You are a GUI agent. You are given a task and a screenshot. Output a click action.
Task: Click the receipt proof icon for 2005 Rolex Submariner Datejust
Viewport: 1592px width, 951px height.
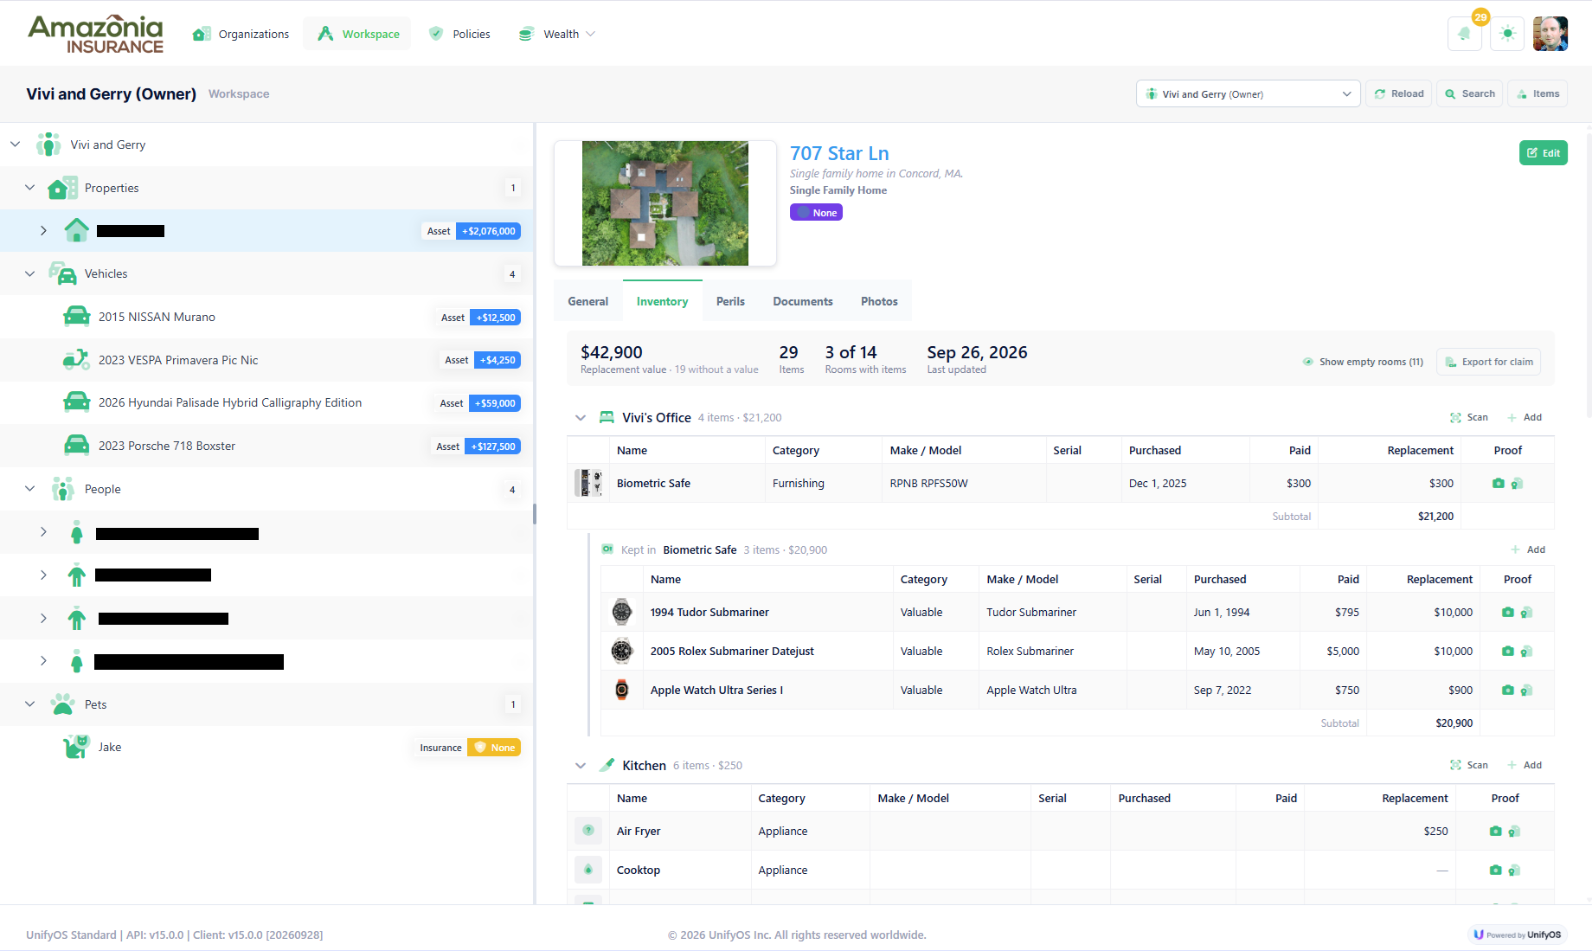pos(1526,652)
